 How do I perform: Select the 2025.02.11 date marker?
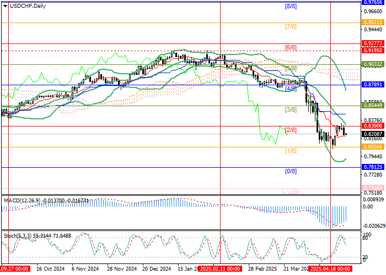point(219,269)
